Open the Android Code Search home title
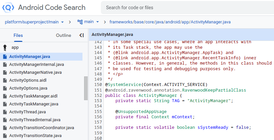The image size is (274, 140). [52, 8]
